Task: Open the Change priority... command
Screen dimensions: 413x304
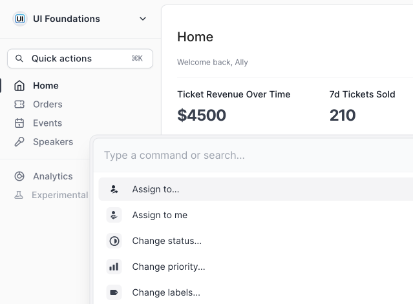Action: (169, 267)
